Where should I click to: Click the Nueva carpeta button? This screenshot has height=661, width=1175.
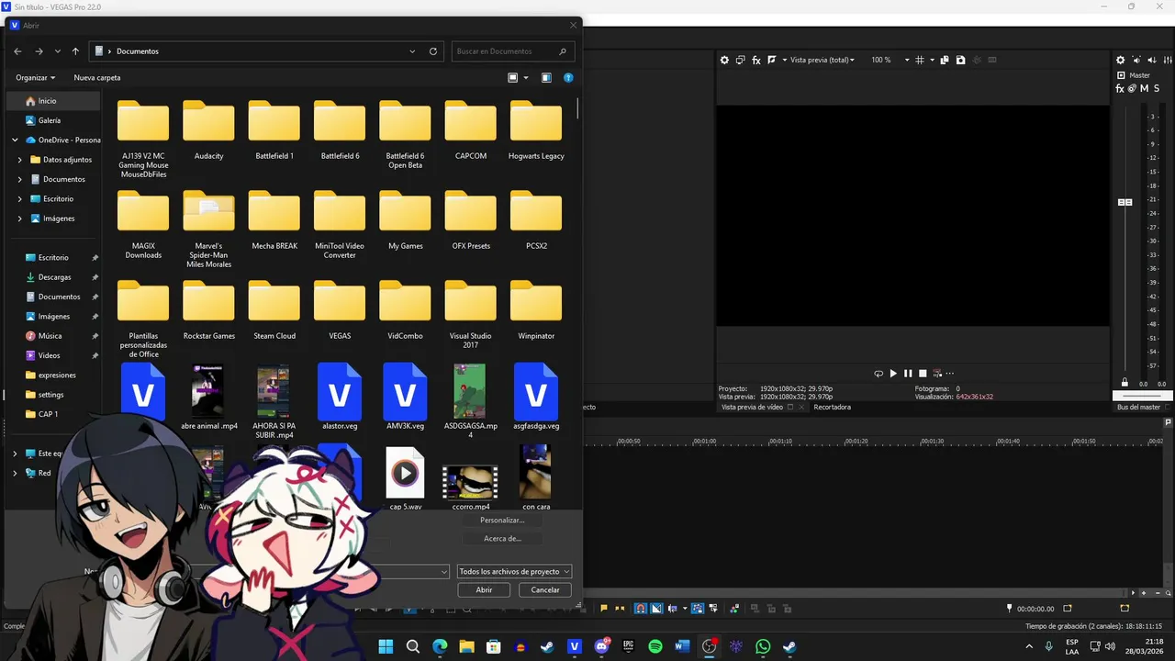tap(97, 78)
